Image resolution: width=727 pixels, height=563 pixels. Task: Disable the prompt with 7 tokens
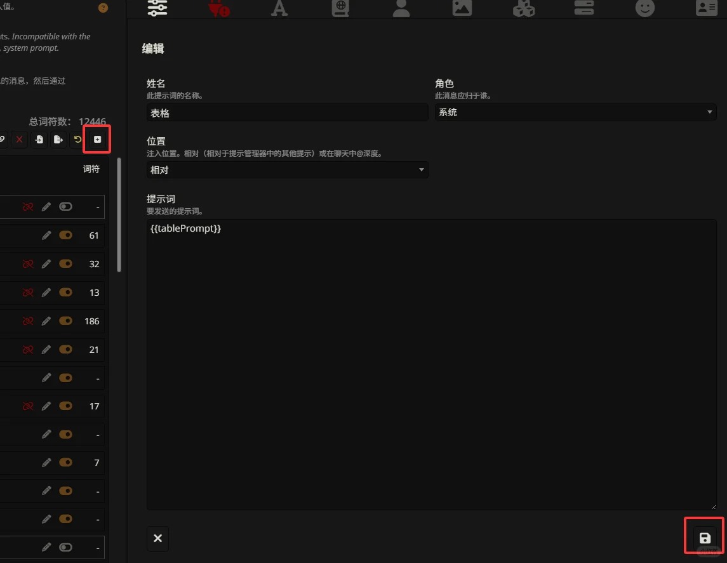click(65, 463)
